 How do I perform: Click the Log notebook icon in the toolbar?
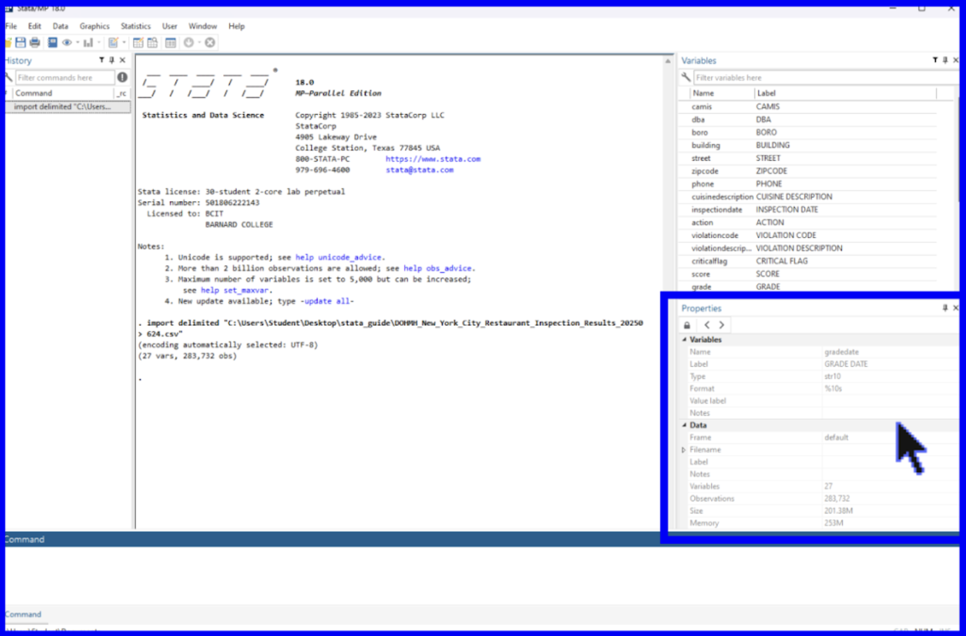tap(52, 43)
